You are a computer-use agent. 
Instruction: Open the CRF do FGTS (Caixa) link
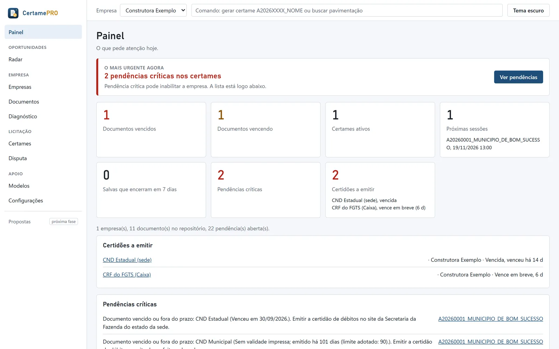coord(127,275)
